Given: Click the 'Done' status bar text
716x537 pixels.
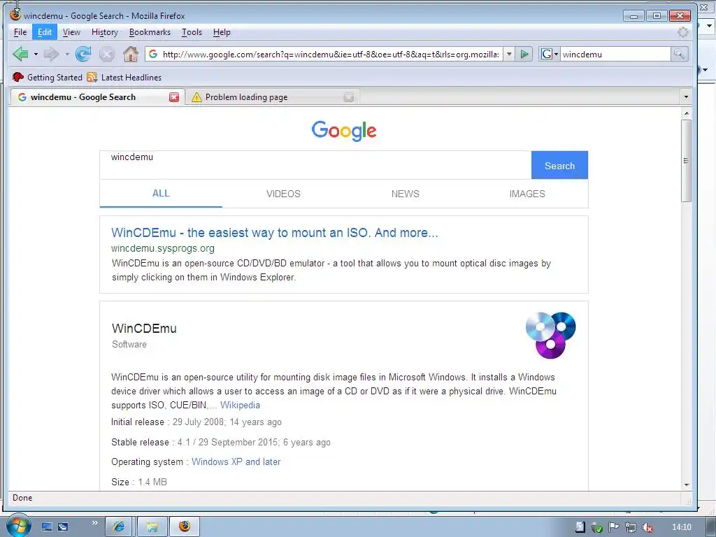Looking at the screenshot, I should click(x=22, y=498).
